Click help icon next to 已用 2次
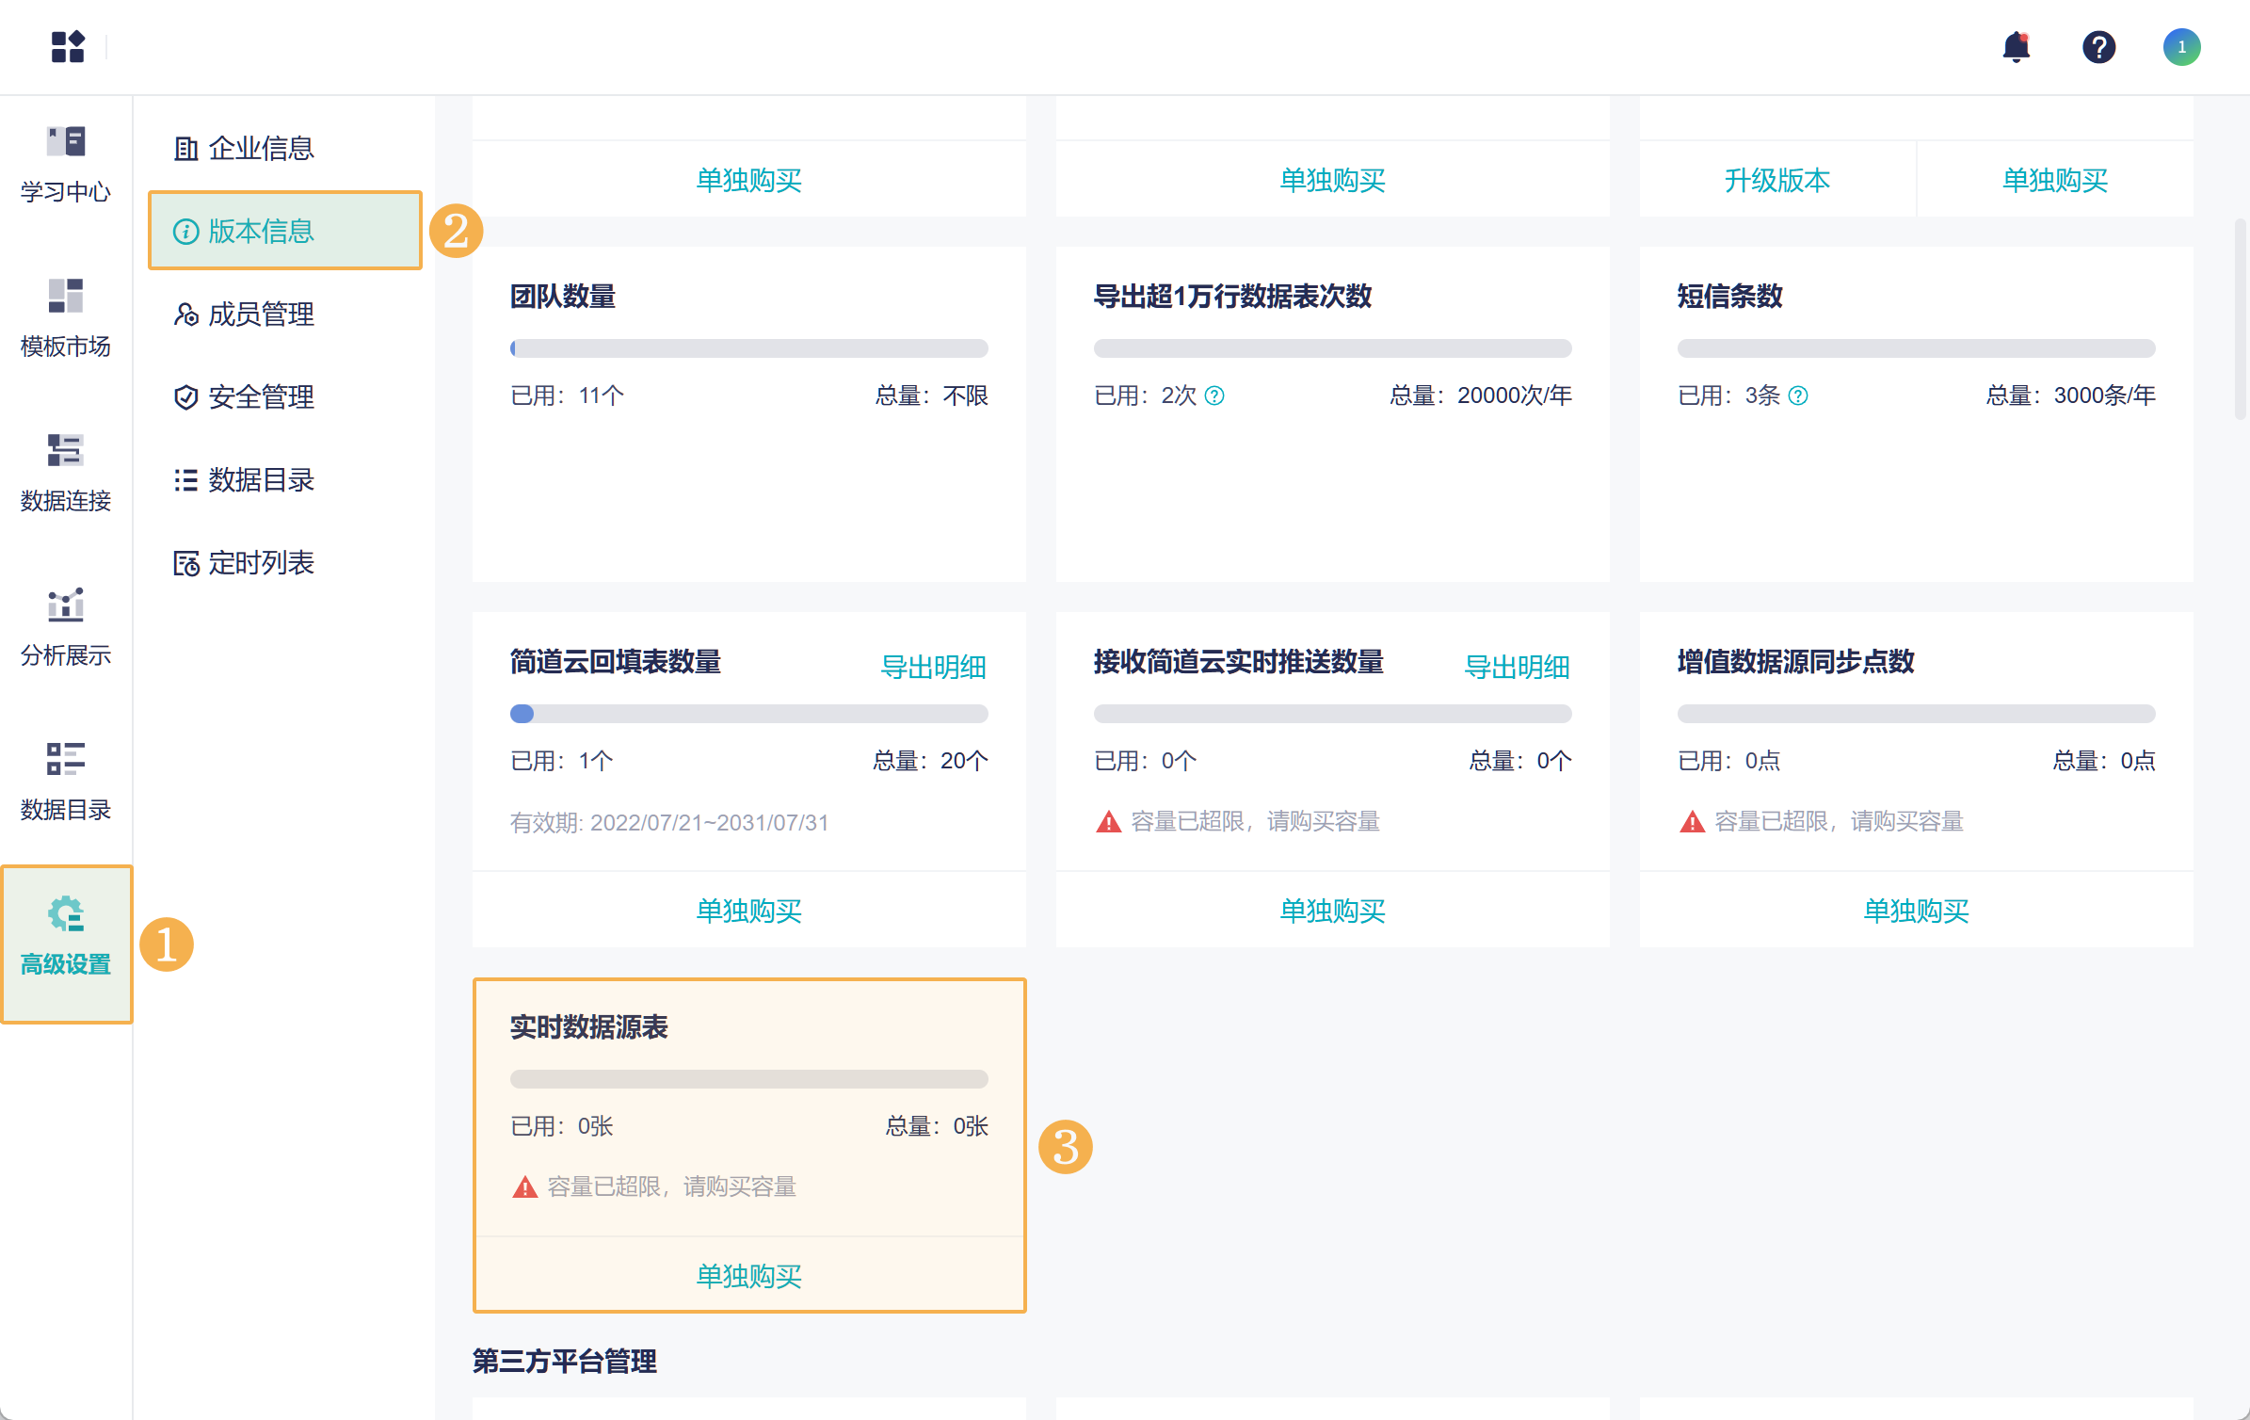This screenshot has height=1420, width=2250. (1214, 395)
